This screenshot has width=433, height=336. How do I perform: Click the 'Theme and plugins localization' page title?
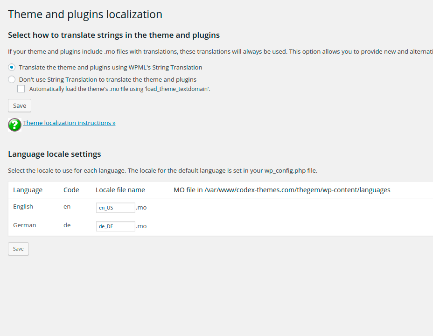[x=85, y=14]
